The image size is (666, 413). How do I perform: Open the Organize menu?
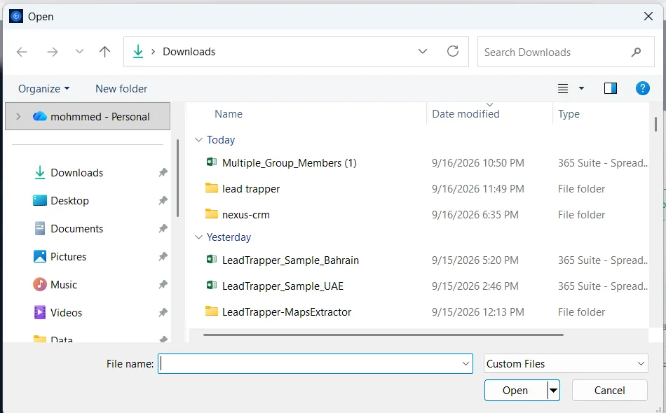(x=43, y=89)
